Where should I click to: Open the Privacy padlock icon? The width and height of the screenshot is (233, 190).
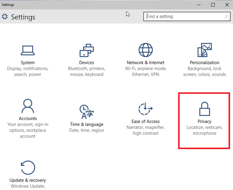[x=204, y=109]
